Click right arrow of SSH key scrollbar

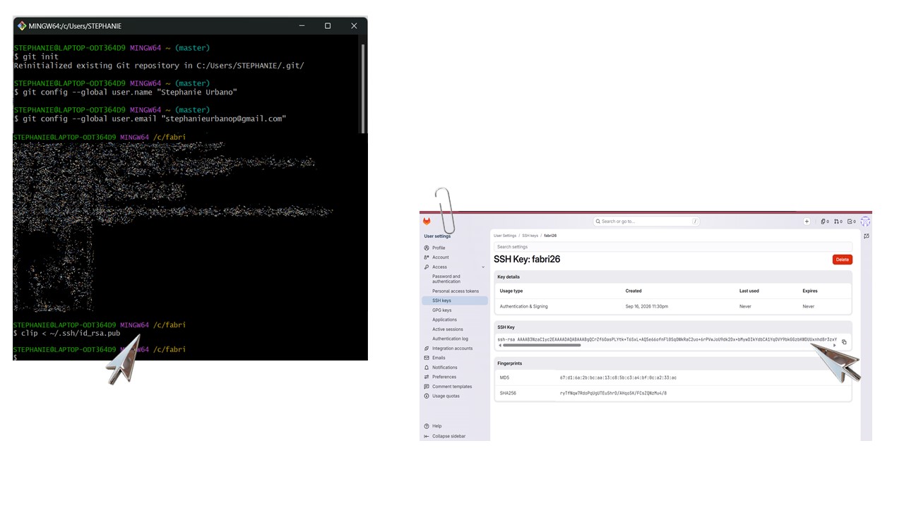point(835,346)
